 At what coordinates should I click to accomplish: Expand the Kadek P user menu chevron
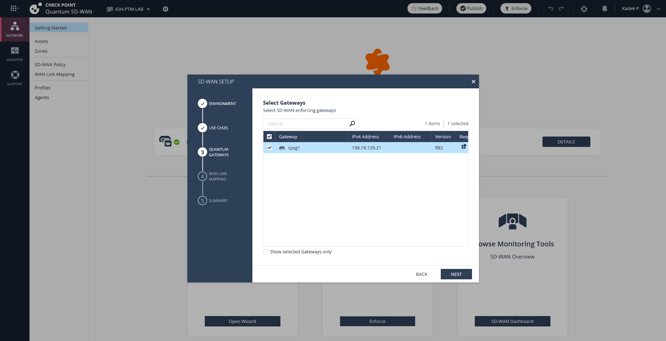click(658, 9)
